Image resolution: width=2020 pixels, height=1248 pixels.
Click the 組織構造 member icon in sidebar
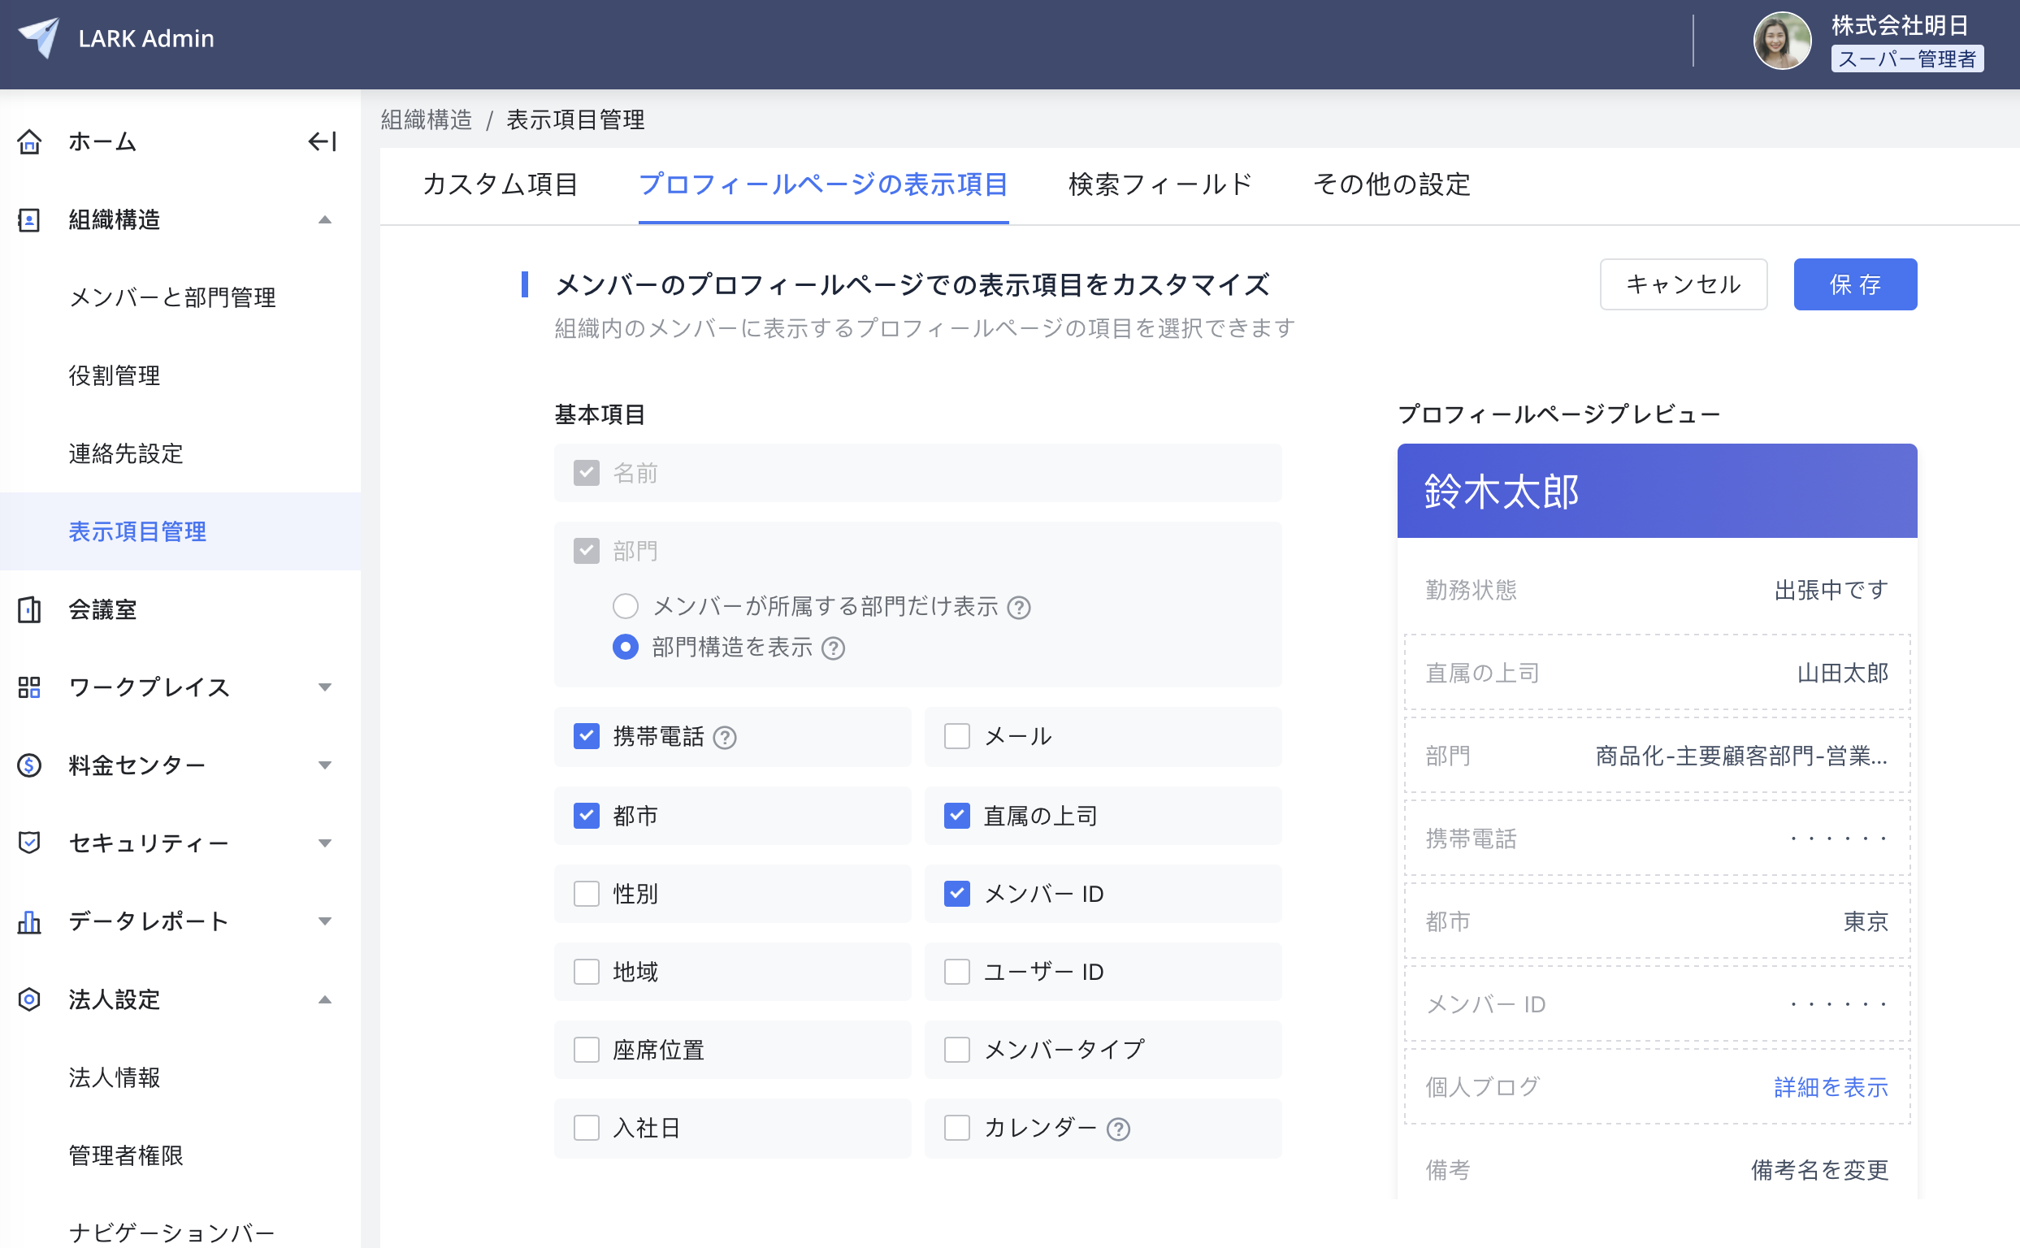click(x=29, y=219)
